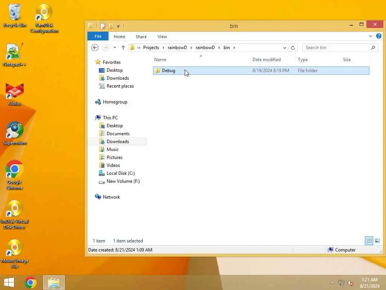
Task: Open the muted volume tray icon
Action: pyautogui.click(x=351, y=283)
